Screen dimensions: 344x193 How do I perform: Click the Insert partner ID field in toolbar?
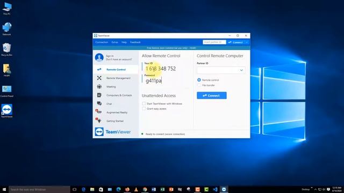214,42
